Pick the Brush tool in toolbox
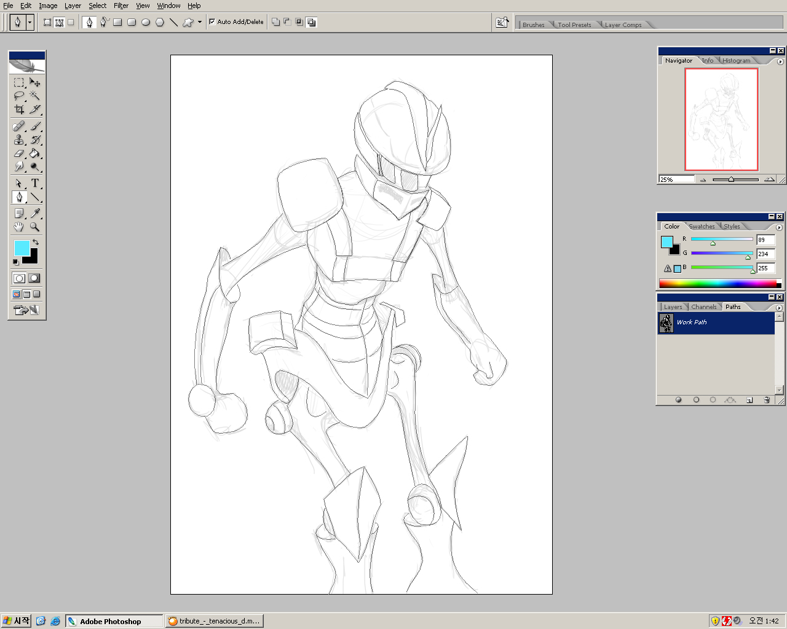The width and height of the screenshot is (787, 629). tap(35, 127)
